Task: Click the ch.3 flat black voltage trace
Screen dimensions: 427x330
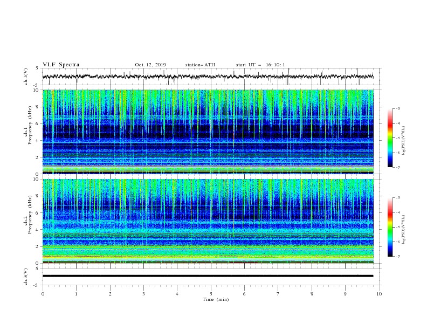Action: click(x=208, y=276)
